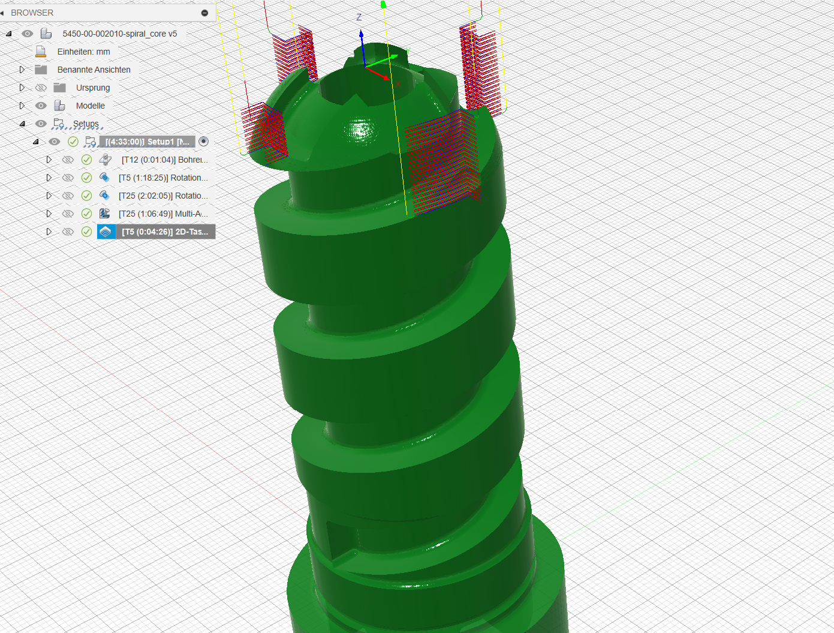Activate Setup1 using its radio button
This screenshot has width=834, height=633.
204,142
